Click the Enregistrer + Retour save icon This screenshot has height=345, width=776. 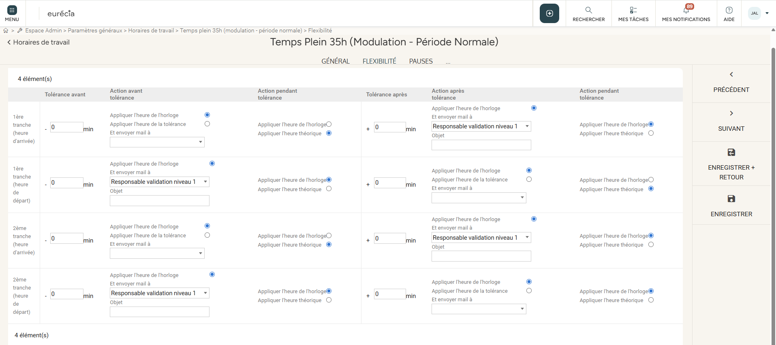[731, 153]
